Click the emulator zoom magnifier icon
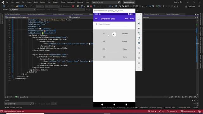This screenshot has width=203, height=114. click(139, 48)
